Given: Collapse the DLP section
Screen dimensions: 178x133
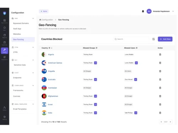Looking at the screenshot, I should tap(33, 60).
